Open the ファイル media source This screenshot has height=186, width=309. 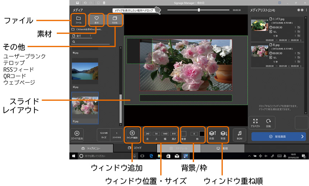tap(78, 19)
